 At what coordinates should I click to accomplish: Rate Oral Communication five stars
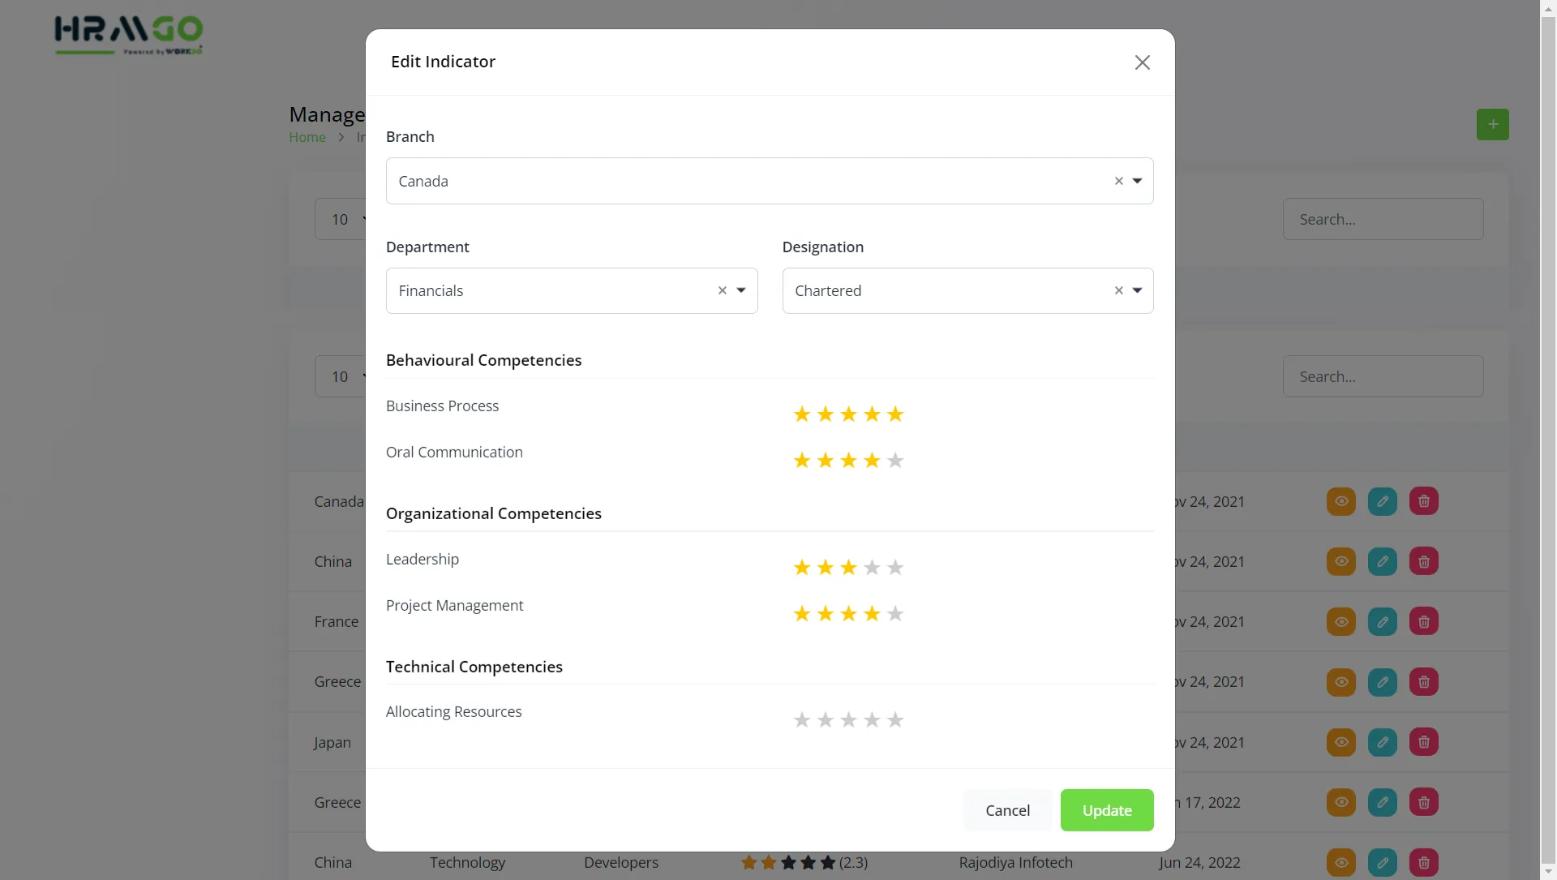tap(894, 461)
